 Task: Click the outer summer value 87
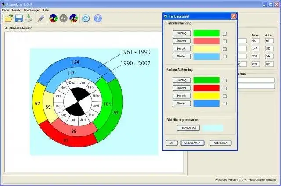click(66, 140)
